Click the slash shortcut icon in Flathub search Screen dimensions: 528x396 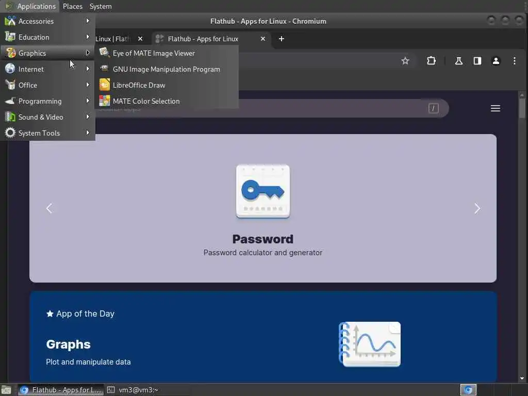click(433, 108)
